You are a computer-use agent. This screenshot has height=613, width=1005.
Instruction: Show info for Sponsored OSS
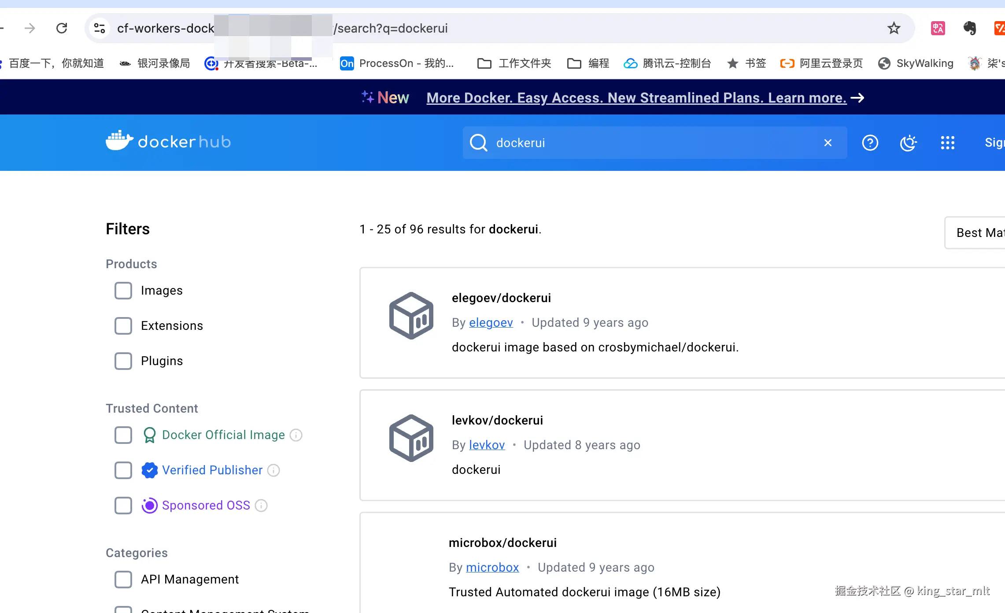click(261, 506)
